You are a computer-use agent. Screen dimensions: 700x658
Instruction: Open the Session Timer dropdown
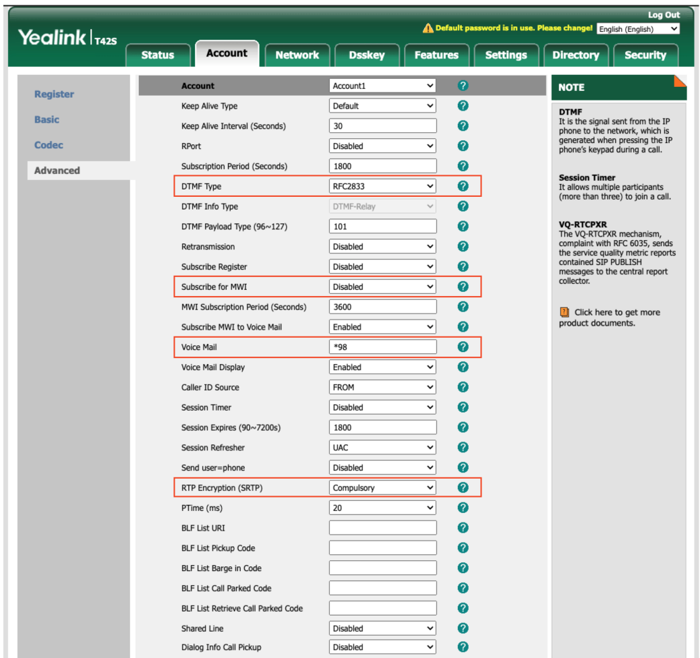(382, 407)
